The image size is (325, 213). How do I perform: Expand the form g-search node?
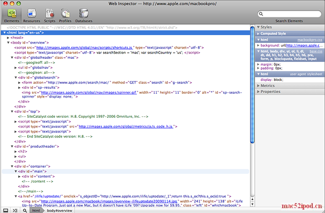click(19, 82)
